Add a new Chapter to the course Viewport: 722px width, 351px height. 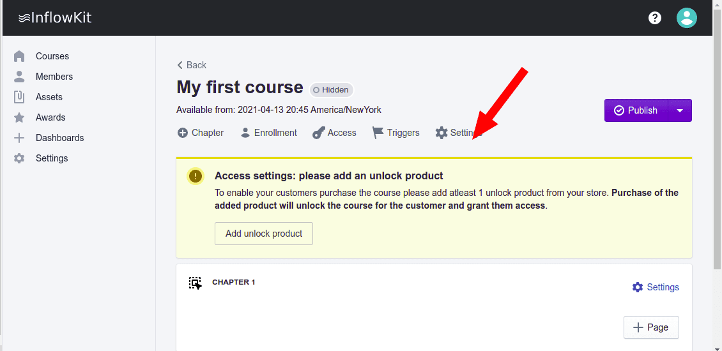201,133
